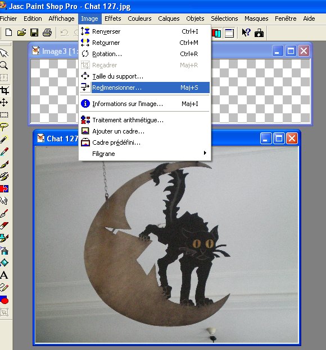Select the Eraser tool
326x350 pixels.
pos(4,225)
